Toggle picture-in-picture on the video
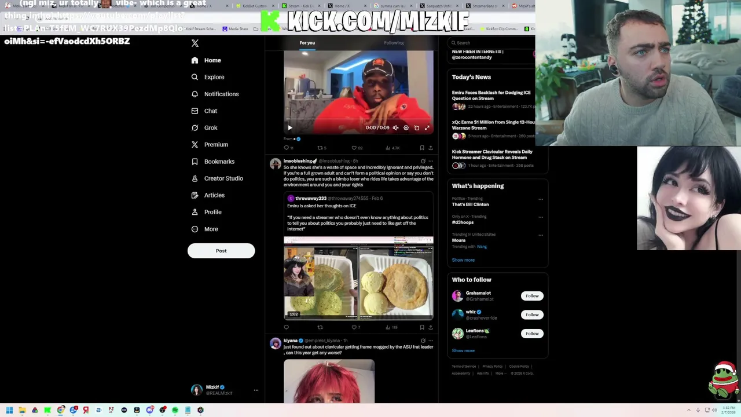Screen dimensions: 741x417 (416, 128)
